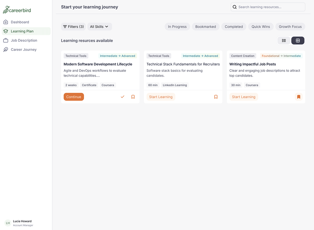Open the All Skills dropdown

point(99,26)
